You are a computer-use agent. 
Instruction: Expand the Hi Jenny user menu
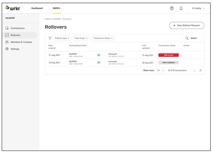pyautogui.click(x=198, y=8)
